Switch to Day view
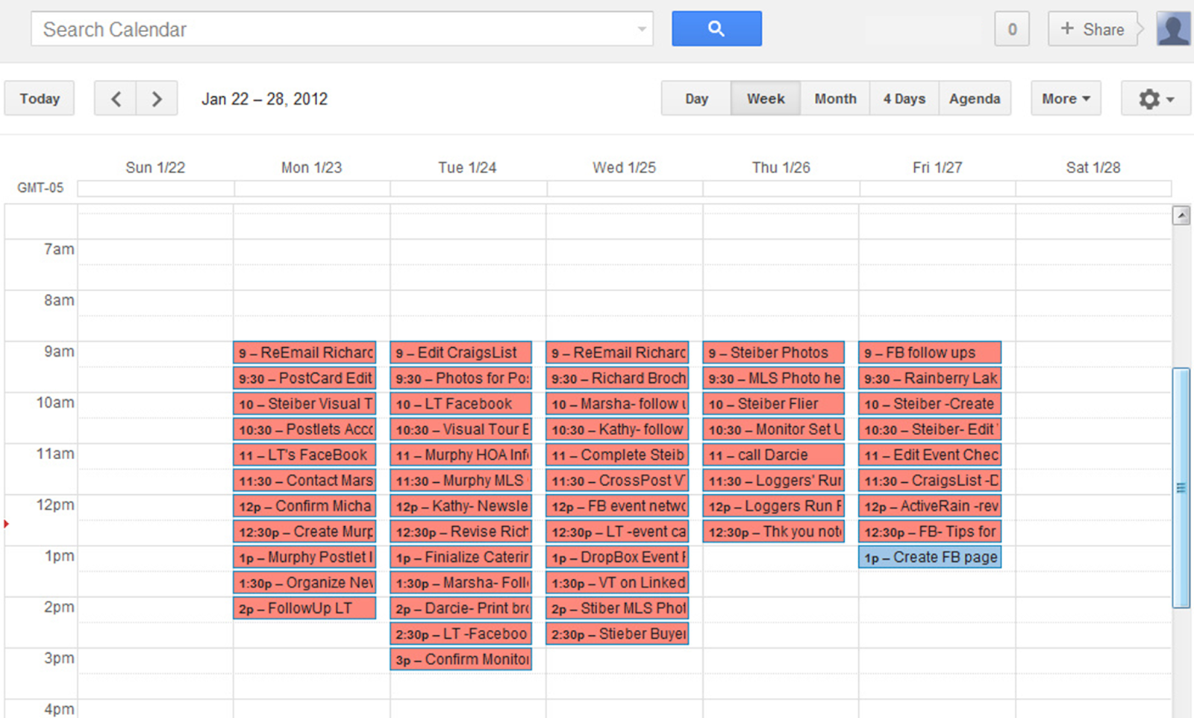 [x=696, y=99]
